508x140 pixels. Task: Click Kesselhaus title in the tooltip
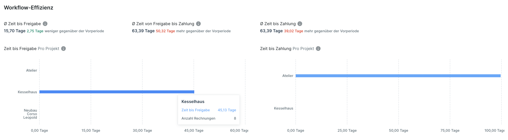(193, 102)
